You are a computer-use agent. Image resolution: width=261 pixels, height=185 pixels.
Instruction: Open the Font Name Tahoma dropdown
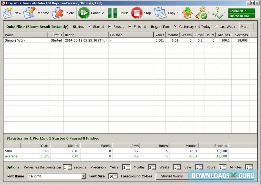pos(84,176)
